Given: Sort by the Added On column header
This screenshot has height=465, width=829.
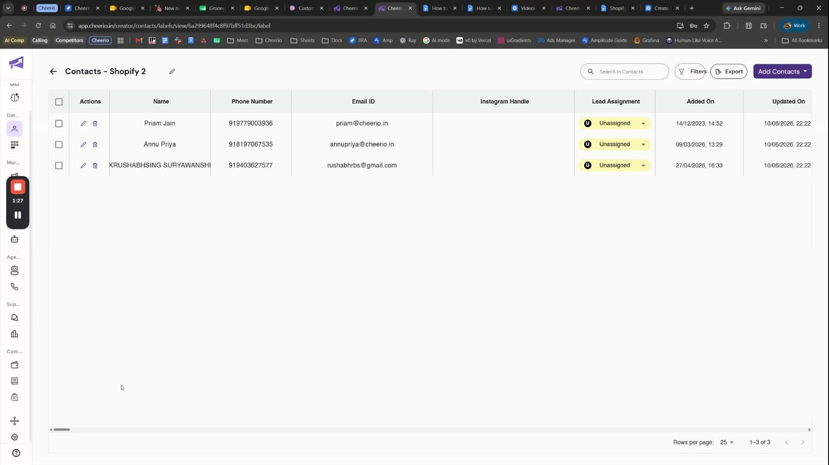Looking at the screenshot, I should pyautogui.click(x=700, y=102).
